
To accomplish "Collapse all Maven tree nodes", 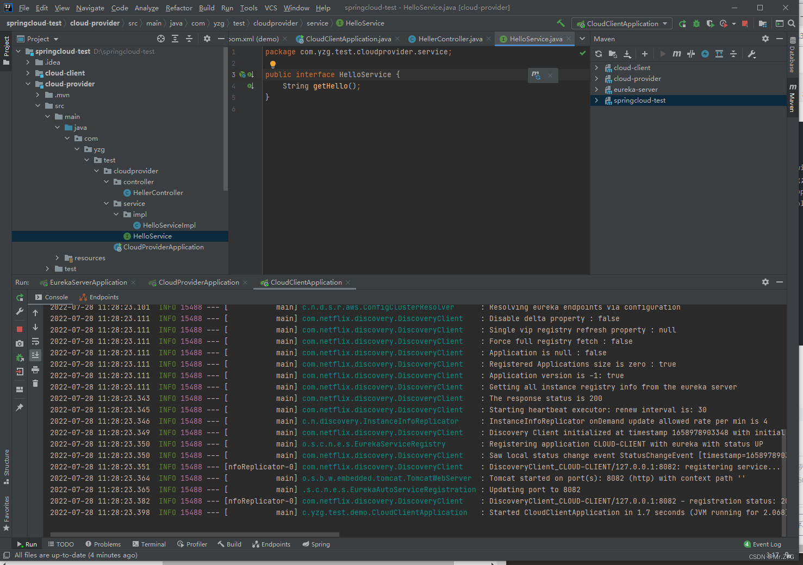I will [x=733, y=54].
